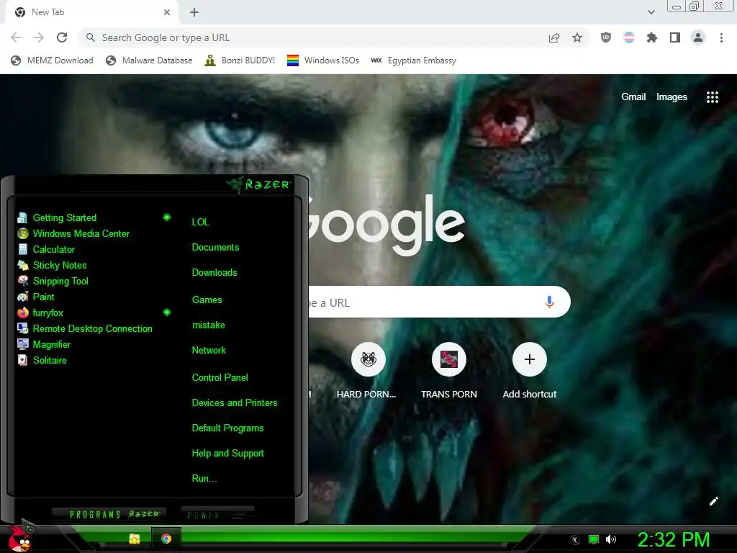Click the Power button in start menu
This screenshot has width=737, height=553.
[x=217, y=514]
